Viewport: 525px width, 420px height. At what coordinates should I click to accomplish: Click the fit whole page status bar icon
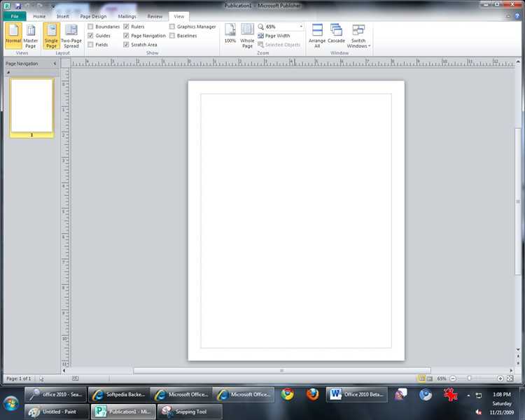coord(510,379)
